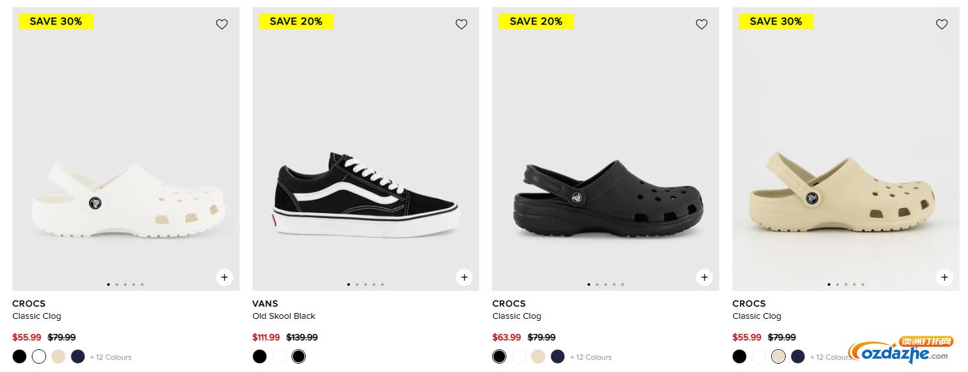968x372 pixels.
Task: Open Vans Old Skool Black product link
Action: pos(284,316)
